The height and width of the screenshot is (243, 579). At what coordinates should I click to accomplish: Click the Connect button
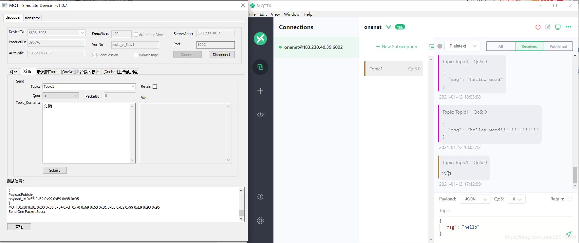[187, 55]
